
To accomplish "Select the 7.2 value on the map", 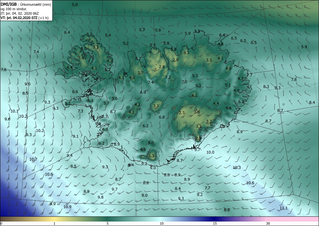I will click(x=168, y=77).
